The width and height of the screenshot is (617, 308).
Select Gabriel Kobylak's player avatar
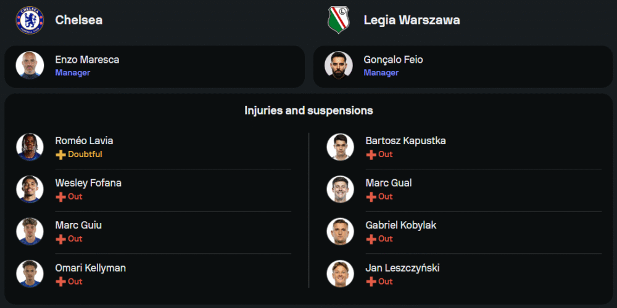tap(340, 231)
